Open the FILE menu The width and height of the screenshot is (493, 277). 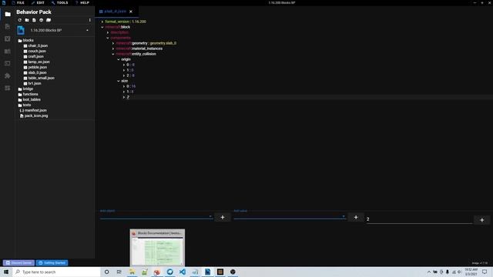point(18,2)
